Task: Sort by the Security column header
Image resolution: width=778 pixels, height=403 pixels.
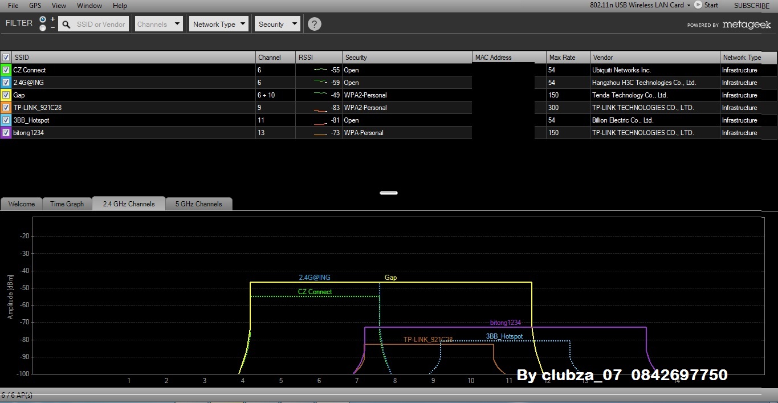Action: point(407,58)
